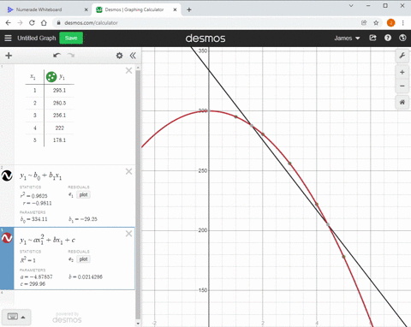Image resolution: width=411 pixels, height=327 pixels.
Task: Click the green Save button
Action: (x=71, y=38)
